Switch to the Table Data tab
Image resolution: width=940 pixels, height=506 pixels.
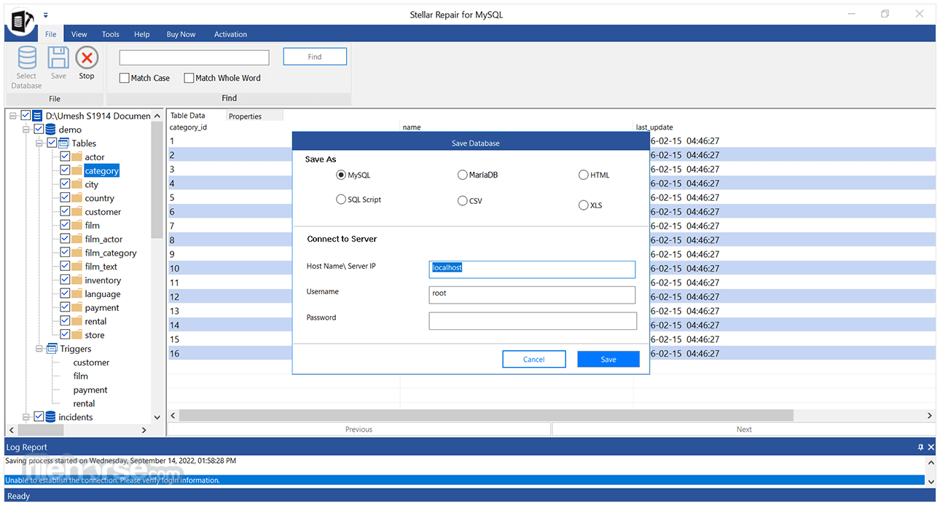click(188, 115)
